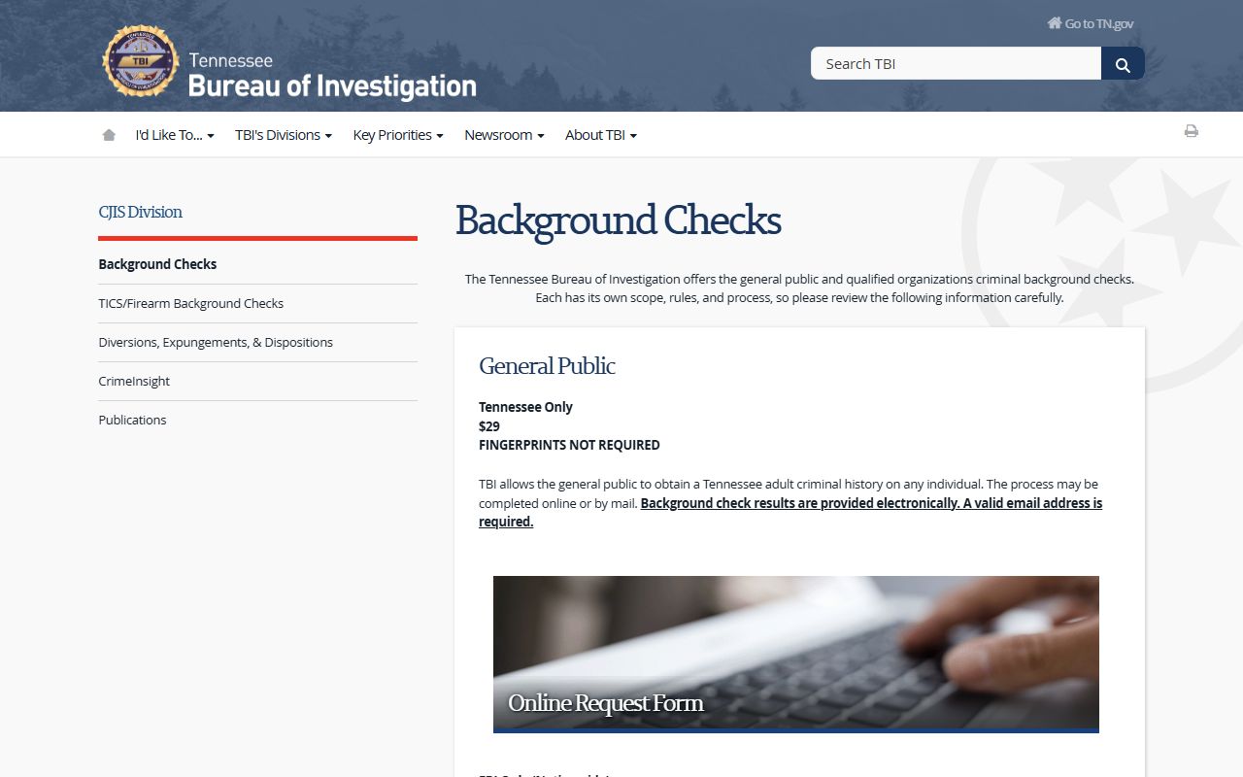Expand the Key Priorities menu
Viewport: 1243px width, 777px height.
[397, 135]
